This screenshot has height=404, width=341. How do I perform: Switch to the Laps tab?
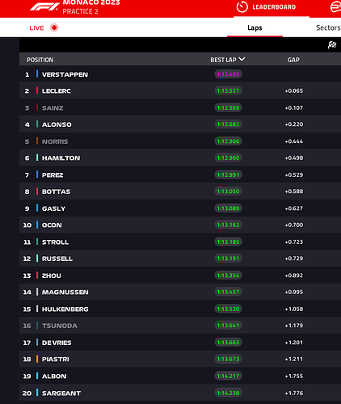[x=255, y=27]
